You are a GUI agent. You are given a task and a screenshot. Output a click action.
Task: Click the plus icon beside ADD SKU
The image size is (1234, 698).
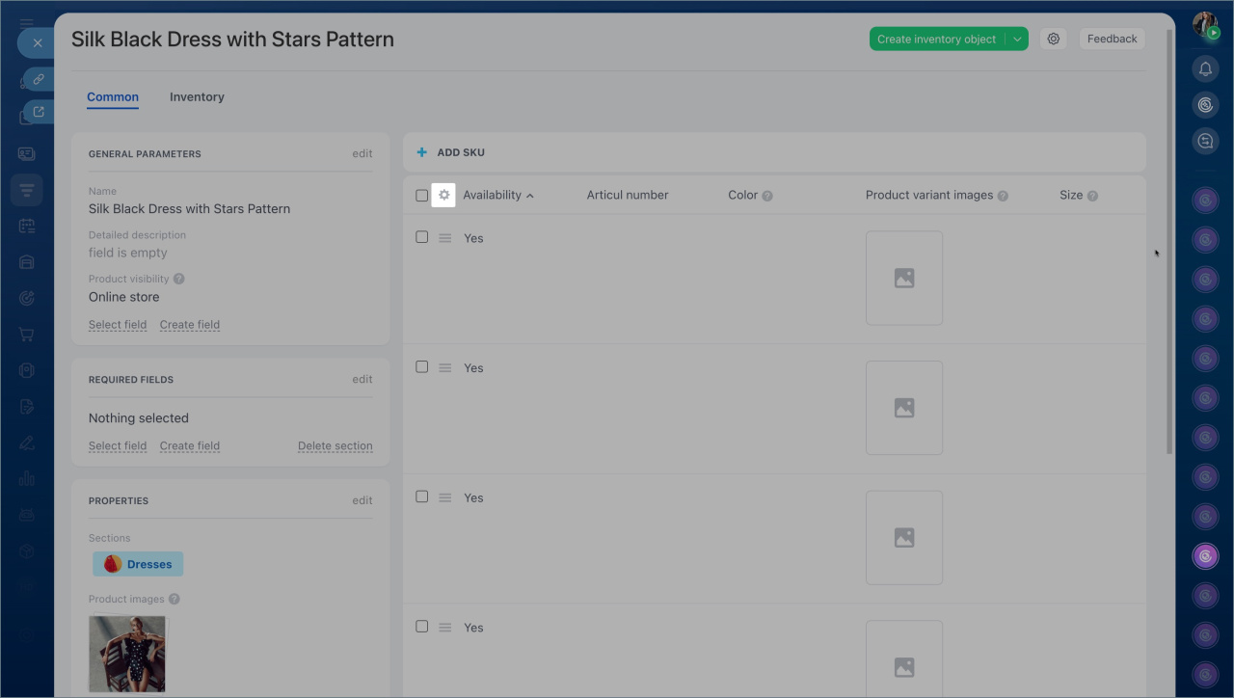421,152
